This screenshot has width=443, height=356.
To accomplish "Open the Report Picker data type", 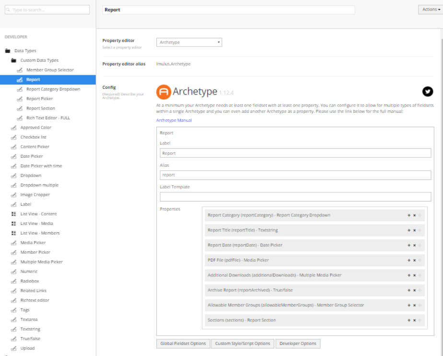I will click(39, 99).
